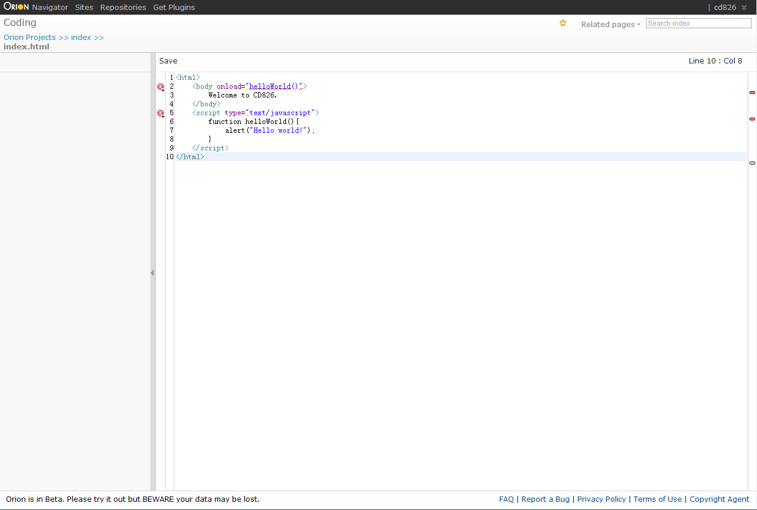Click the closing </script> tag line
Viewport: 757px width, 510px height.
210,148
